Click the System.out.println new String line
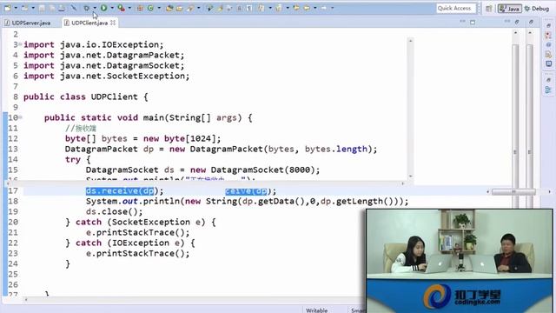Screen dimensions: 556x313 coord(247,201)
